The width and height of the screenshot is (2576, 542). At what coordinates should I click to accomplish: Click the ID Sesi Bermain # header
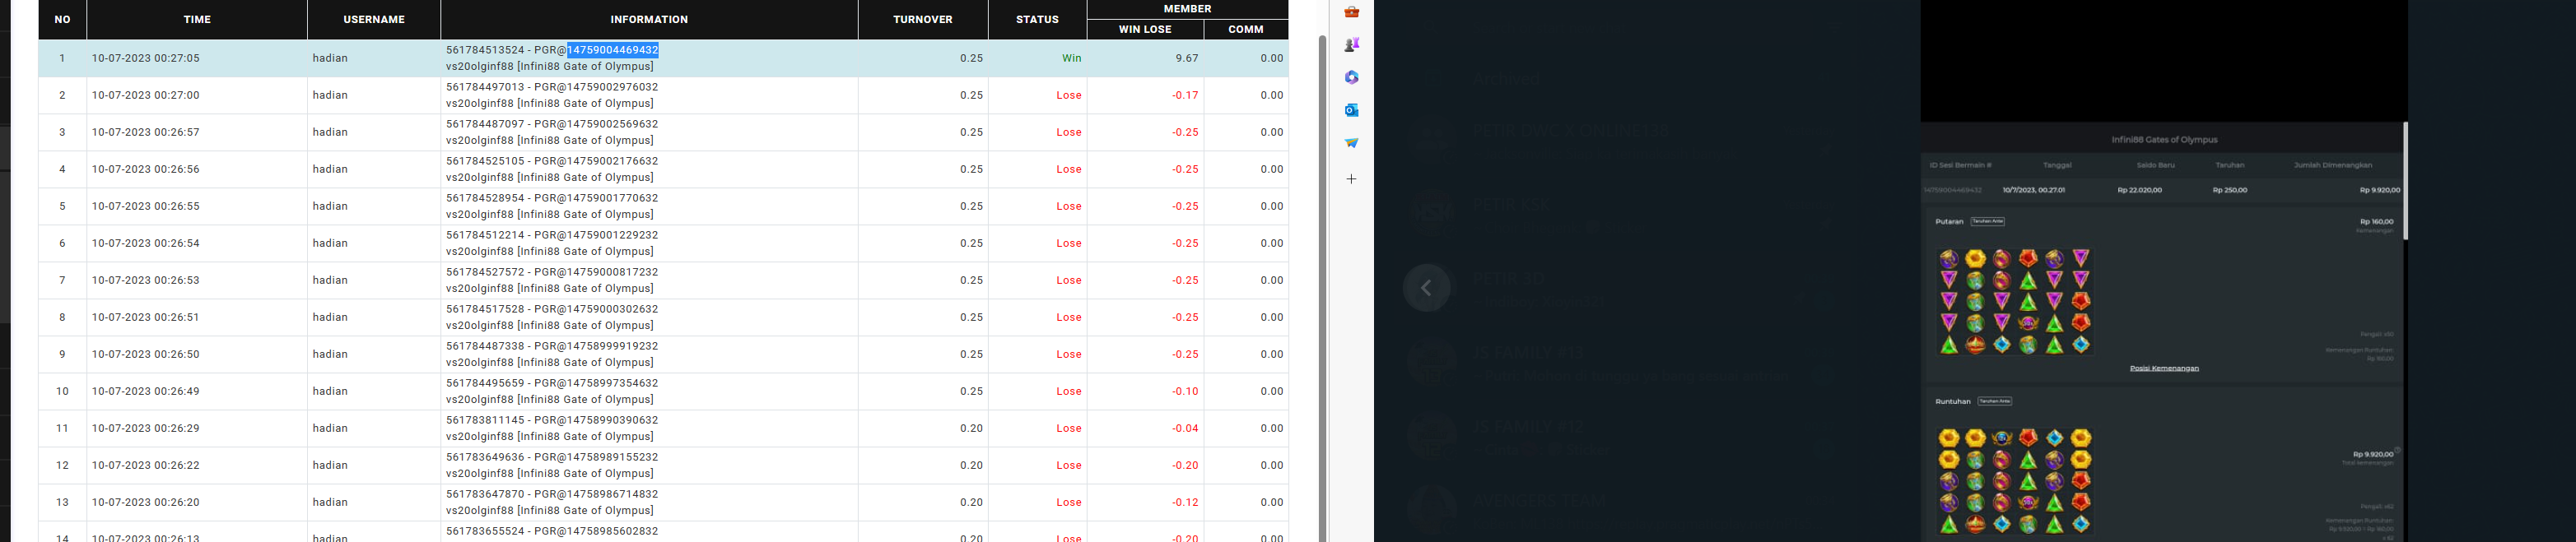pyautogui.click(x=1961, y=164)
